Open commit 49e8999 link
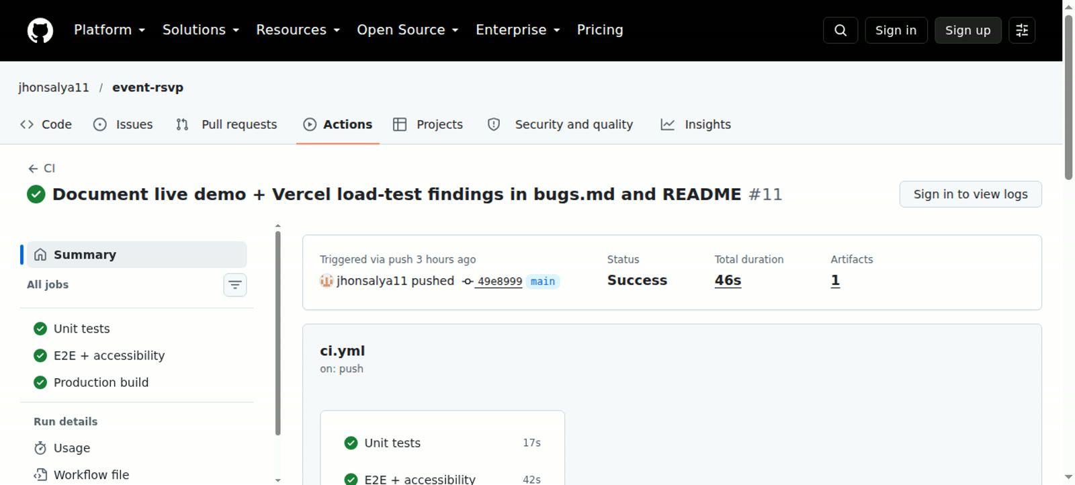1075x485 pixels. (499, 281)
